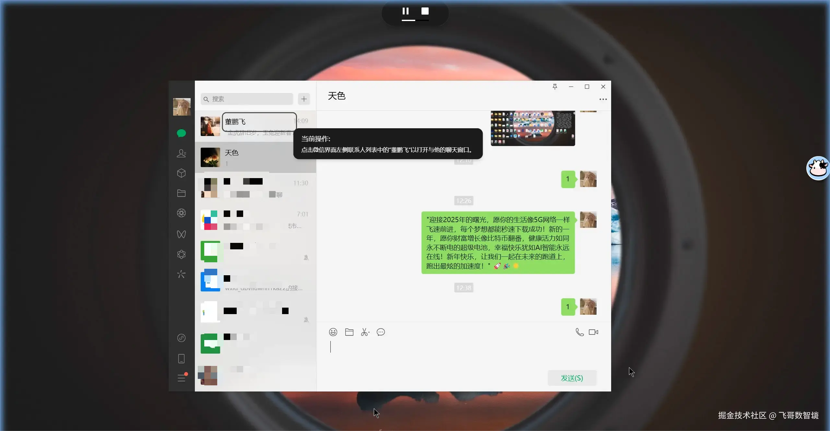830x431 pixels.
Task: Open Channels via the aperture sidebar icon
Action: pos(181,213)
